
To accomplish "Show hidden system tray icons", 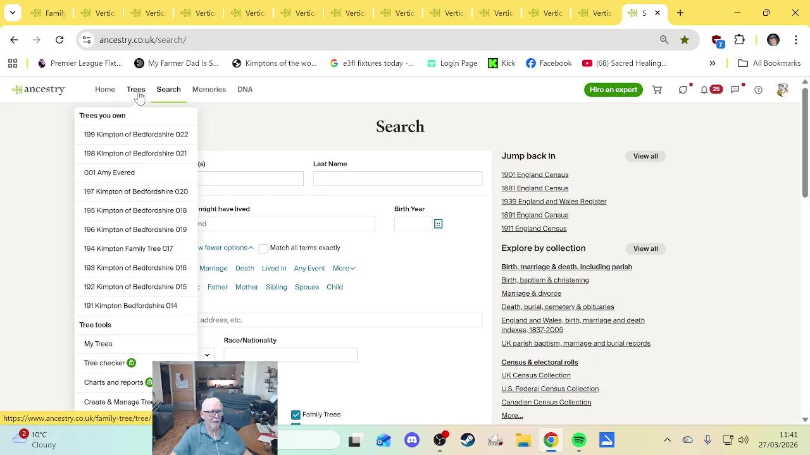I will [x=667, y=440].
